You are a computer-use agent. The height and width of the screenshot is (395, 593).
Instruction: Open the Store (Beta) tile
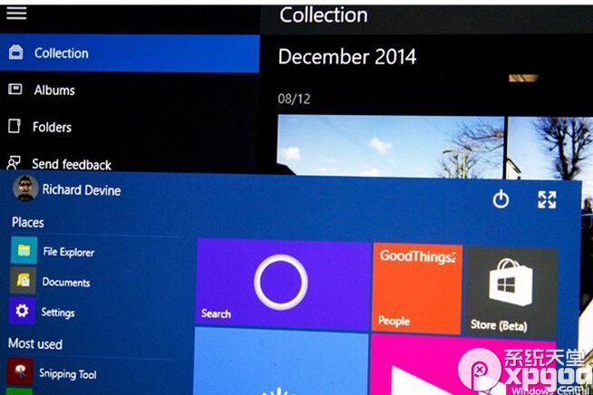click(511, 292)
